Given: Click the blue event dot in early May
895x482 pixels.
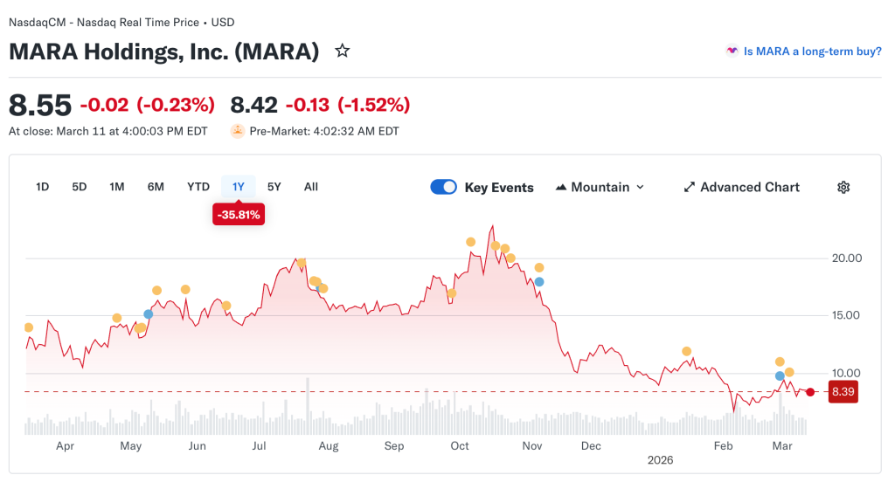Looking at the screenshot, I should [148, 314].
